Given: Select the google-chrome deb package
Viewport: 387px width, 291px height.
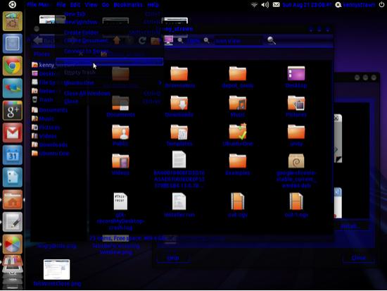Looking at the screenshot, I should pos(296,171).
